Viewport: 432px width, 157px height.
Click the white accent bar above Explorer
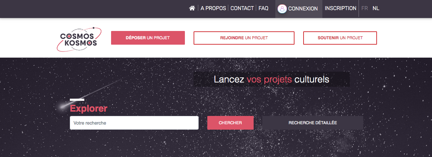tap(77, 100)
